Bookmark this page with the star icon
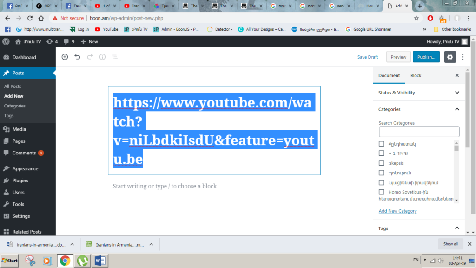Image resolution: width=476 pixels, height=268 pixels. click(416, 18)
